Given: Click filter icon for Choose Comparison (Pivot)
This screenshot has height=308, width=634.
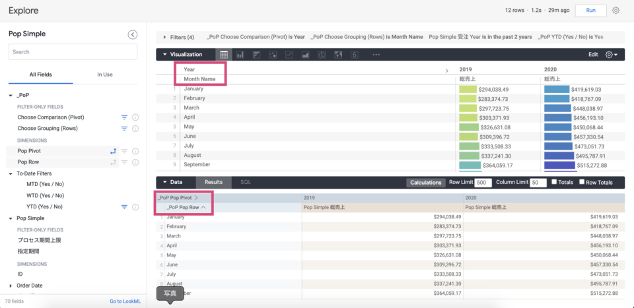Looking at the screenshot, I should pyautogui.click(x=125, y=117).
